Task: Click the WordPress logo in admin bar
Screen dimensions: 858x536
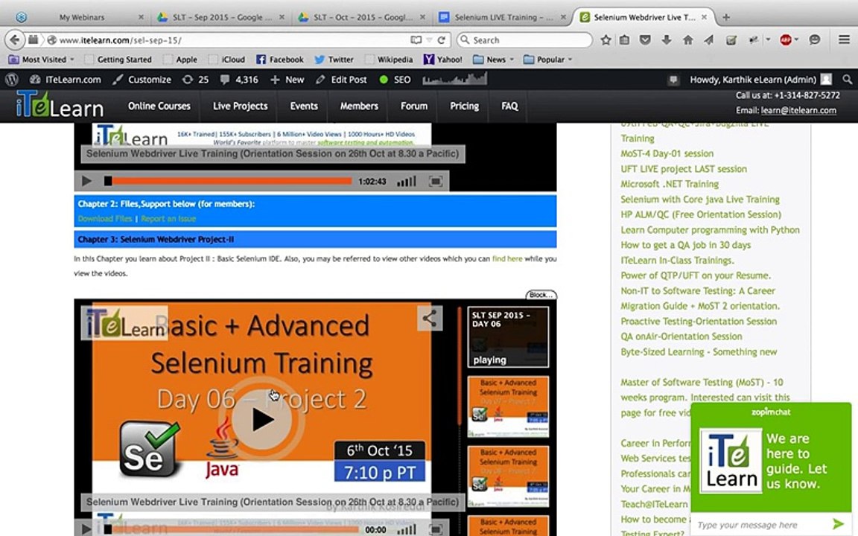Action: tap(12, 80)
